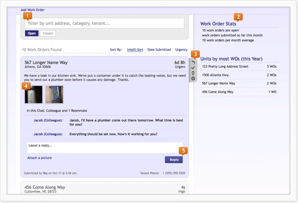Open the first leak photo thumbnail
Image resolution: width=298 pixels, height=203 pixels.
coord(33,94)
